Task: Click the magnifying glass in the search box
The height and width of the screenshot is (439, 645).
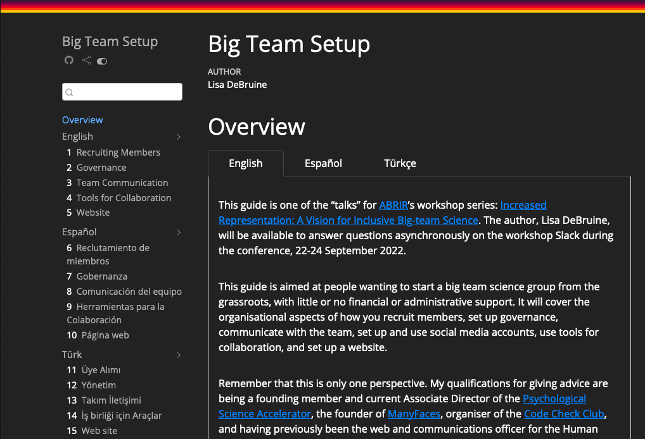Action: pos(69,92)
